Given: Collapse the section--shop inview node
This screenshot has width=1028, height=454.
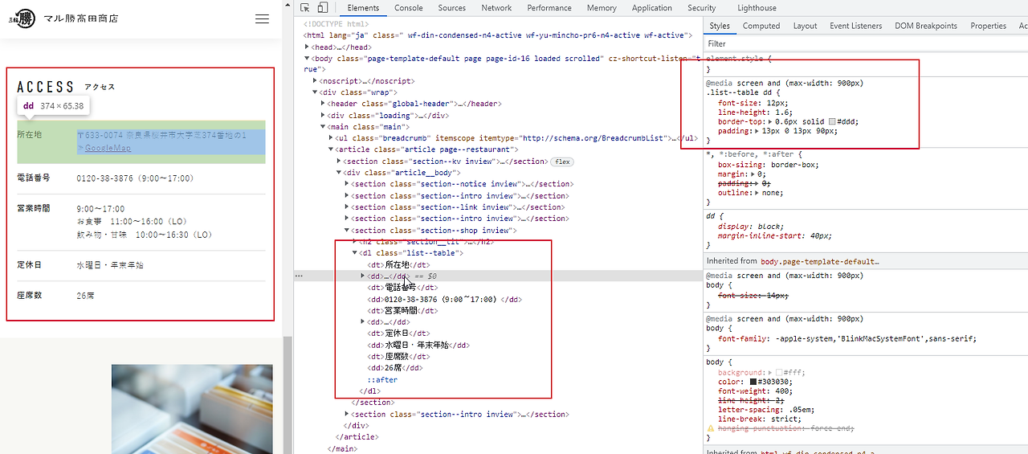Looking at the screenshot, I should pyautogui.click(x=347, y=231).
